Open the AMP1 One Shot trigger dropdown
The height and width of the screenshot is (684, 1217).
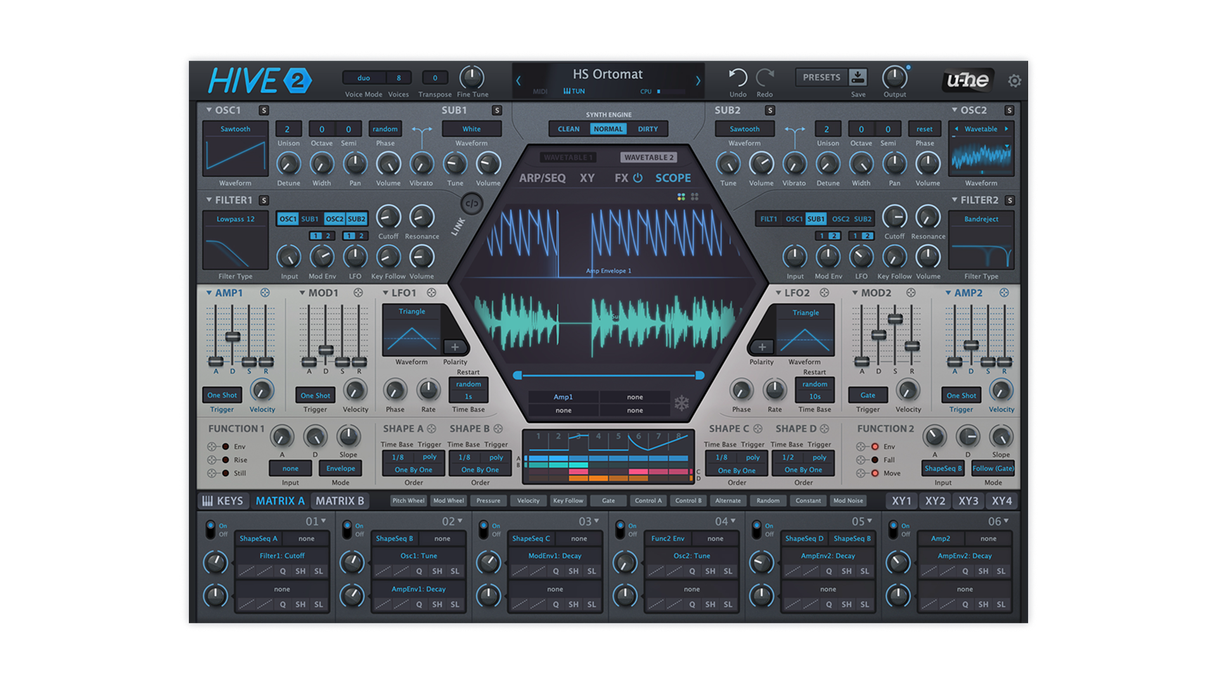coord(222,395)
